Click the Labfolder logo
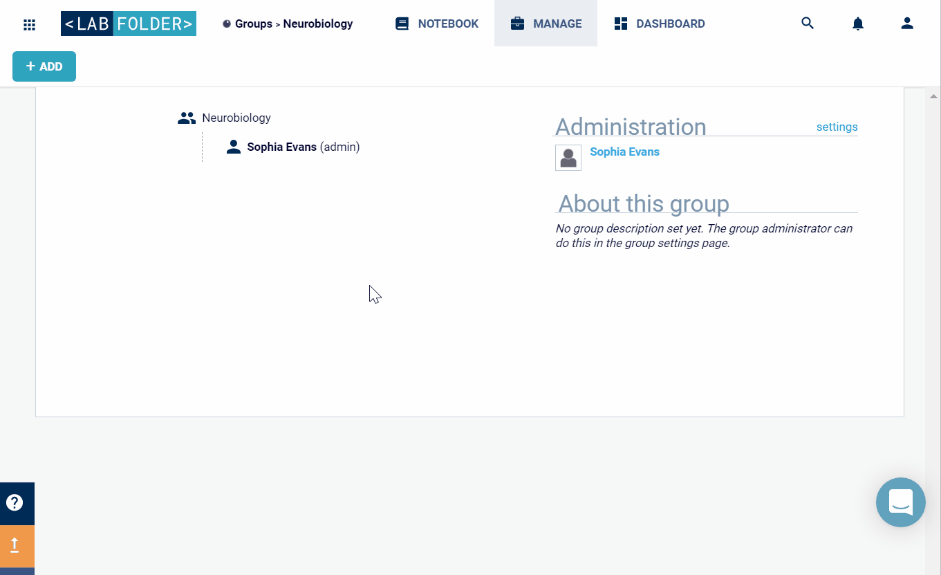 (129, 24)
